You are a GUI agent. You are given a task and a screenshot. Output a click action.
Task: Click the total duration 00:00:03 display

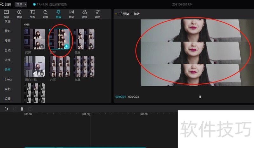(133, 97)
